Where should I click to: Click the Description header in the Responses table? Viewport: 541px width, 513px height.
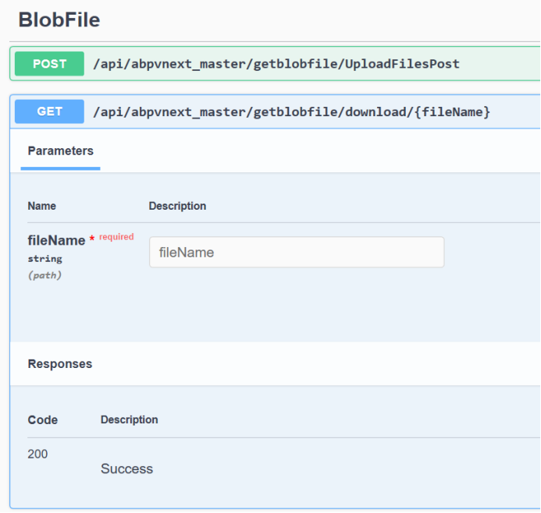pos(129,419)
